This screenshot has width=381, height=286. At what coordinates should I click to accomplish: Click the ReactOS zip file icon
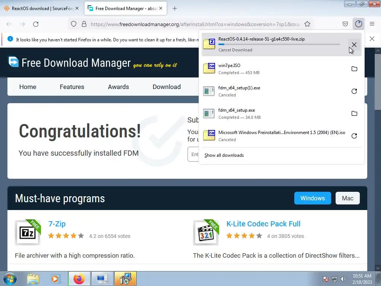209,44
